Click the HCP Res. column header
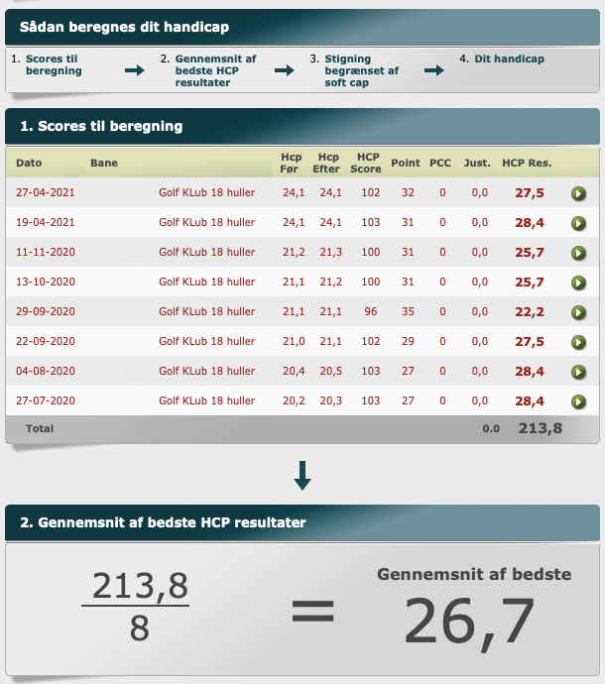 coord(527,163)
